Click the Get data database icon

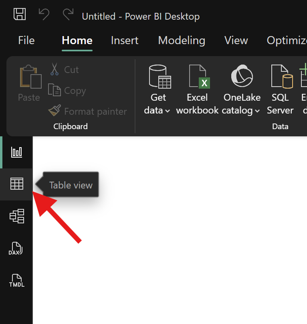160,77
